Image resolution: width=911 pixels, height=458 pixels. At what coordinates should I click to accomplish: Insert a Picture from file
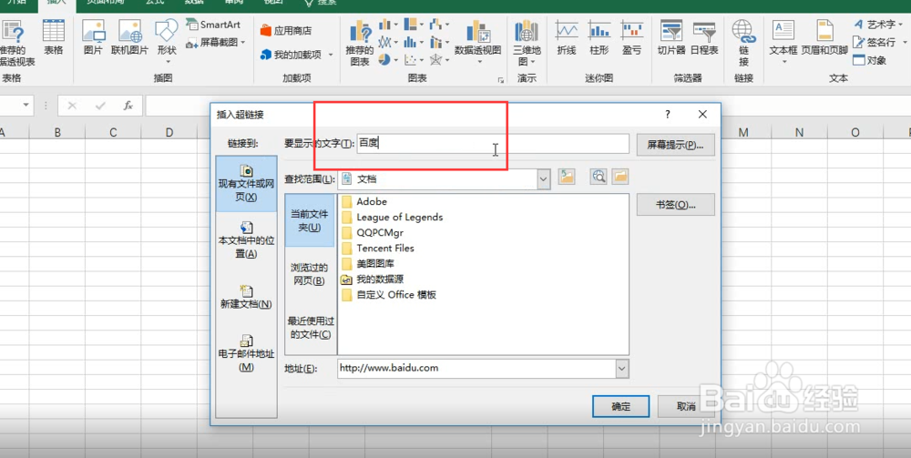93,37
